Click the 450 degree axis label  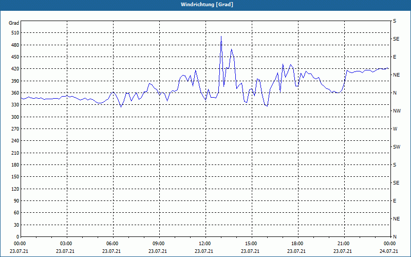15,57
